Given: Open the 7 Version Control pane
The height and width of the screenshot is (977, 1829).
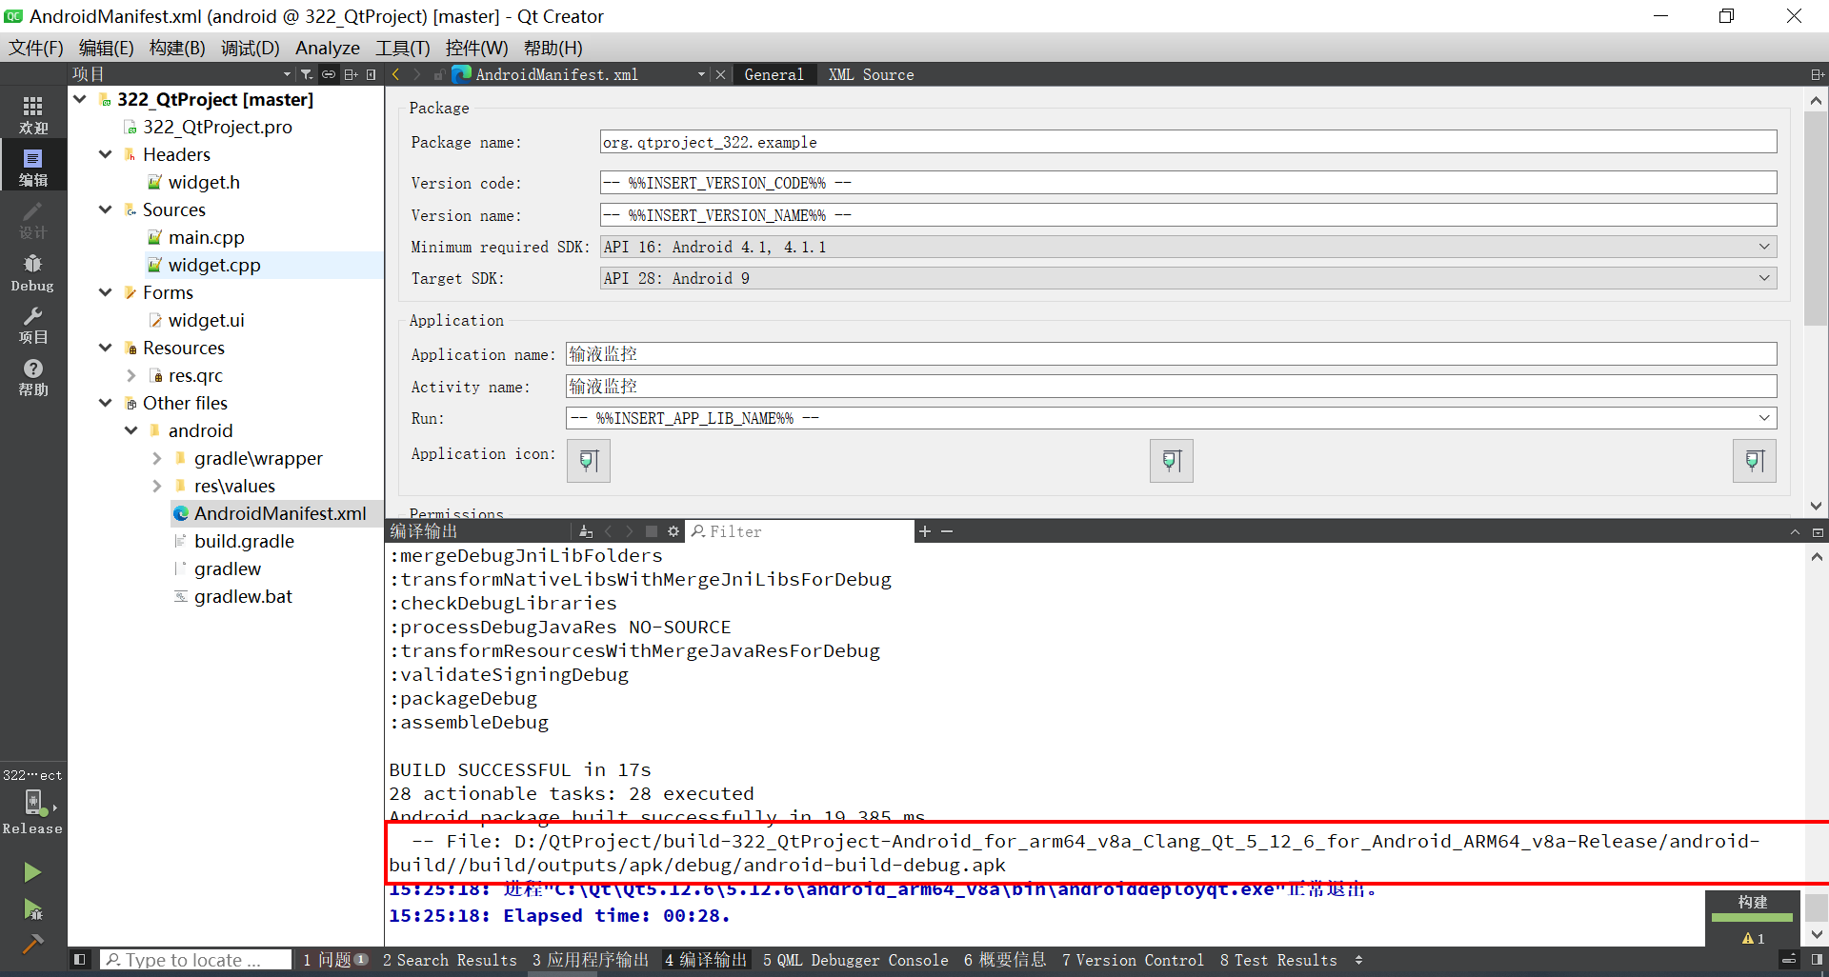Looking at the screenshot, I should 1133,960.
